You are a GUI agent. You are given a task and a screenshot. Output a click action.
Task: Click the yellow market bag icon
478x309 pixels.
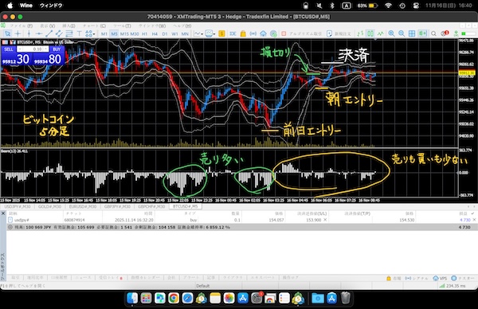[x=243, y=33]
